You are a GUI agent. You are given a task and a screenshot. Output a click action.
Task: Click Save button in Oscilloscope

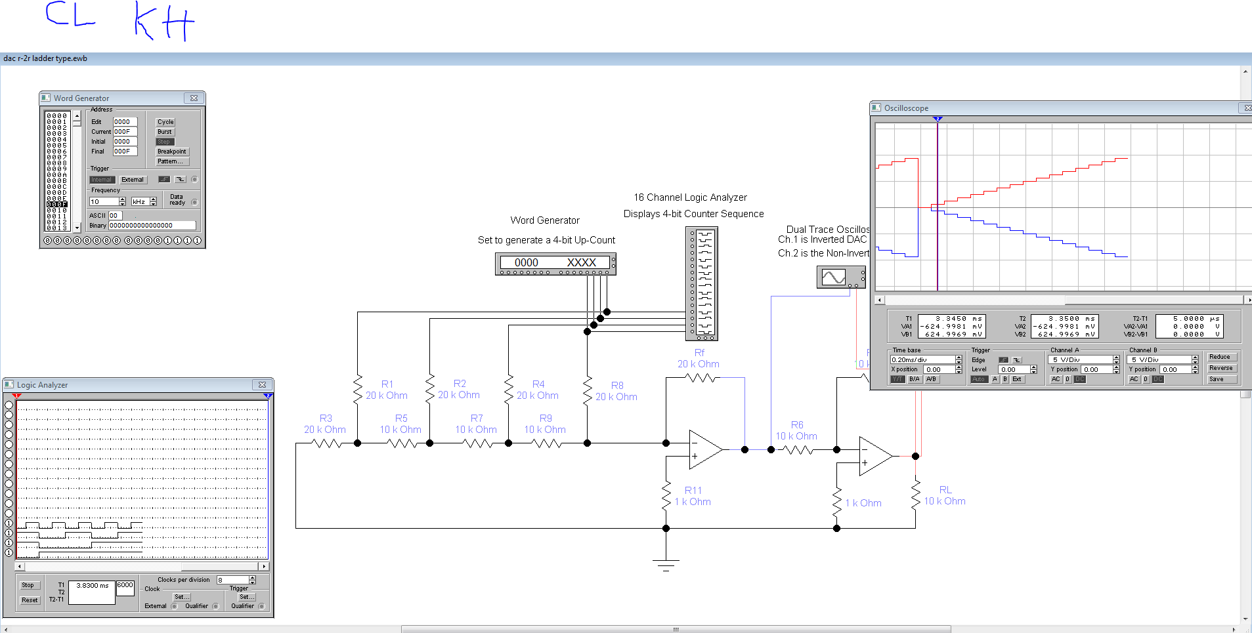(x=1222, y=379)
